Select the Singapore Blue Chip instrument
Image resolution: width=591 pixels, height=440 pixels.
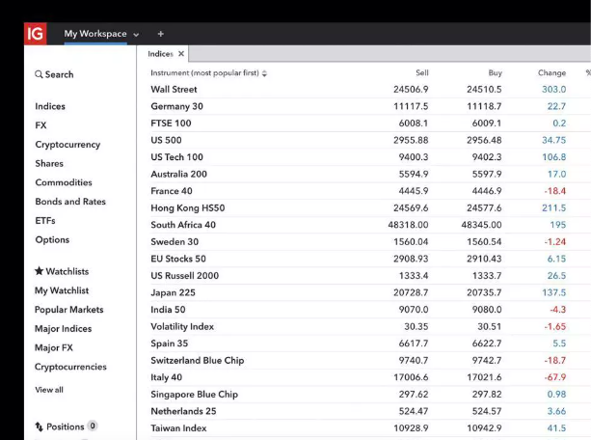[x=194, y=395]
